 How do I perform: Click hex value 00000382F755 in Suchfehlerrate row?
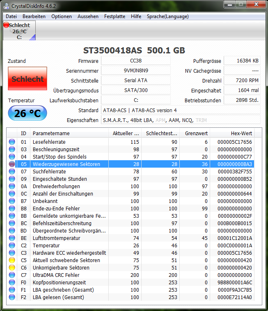click(x=235, y=172)
